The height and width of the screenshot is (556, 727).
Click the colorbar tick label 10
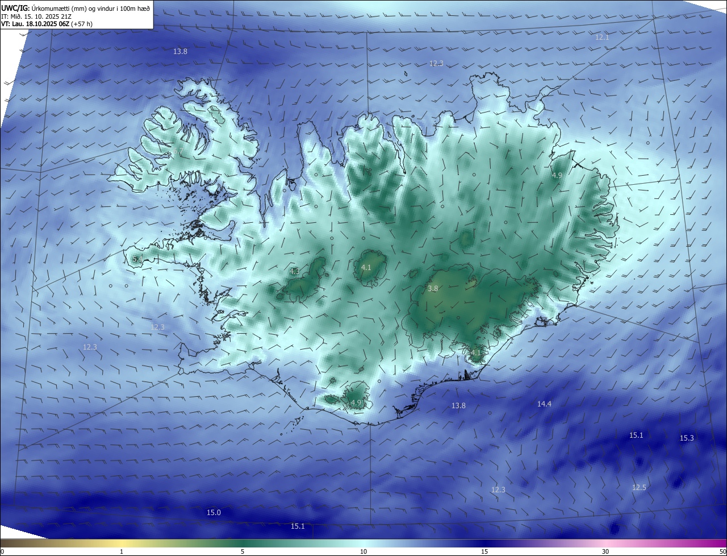tap(363, 551)
